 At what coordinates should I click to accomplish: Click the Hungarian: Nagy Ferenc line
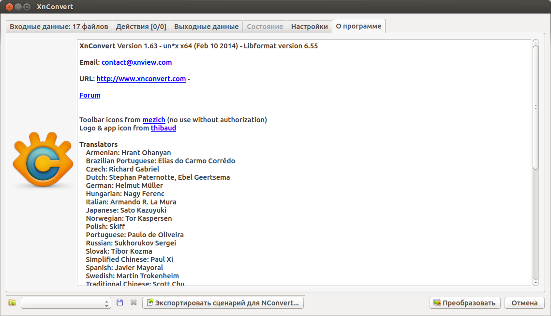coord(125,194)
